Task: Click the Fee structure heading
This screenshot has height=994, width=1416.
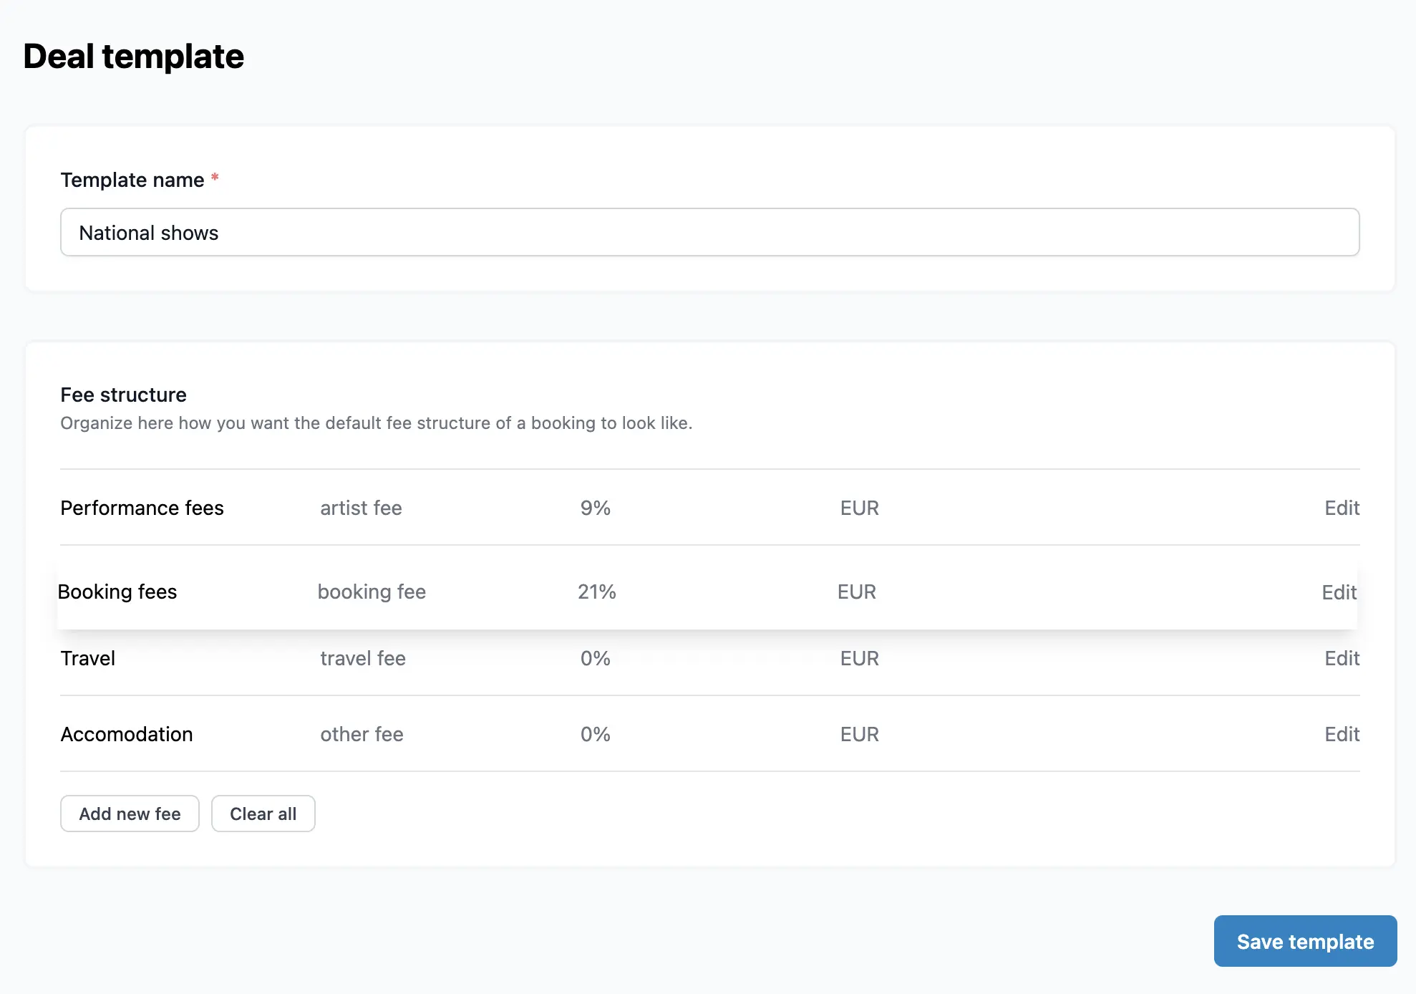Action: [x=122, y=395]
